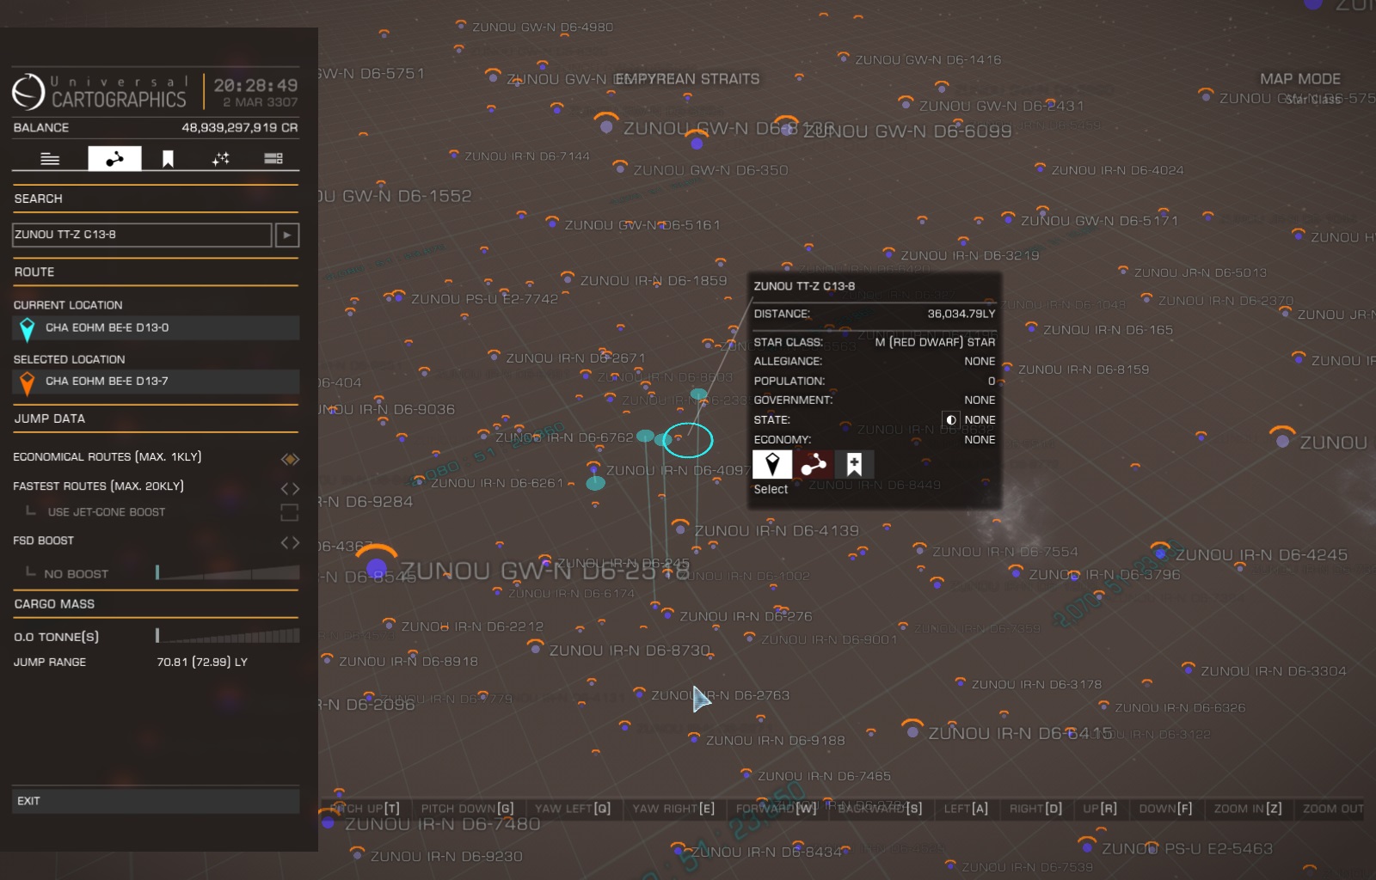Viewport: 1376px width, 880px height.
Task: Click the Zunou GW-N D6-2431 star
Action: pyautogui.click(x=906, y=103)
